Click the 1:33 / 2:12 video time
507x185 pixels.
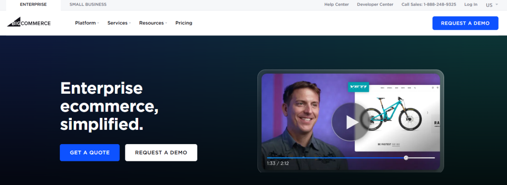point(278,163)
